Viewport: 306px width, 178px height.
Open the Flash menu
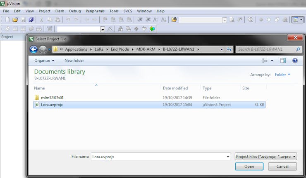click(x=60, y=11)
